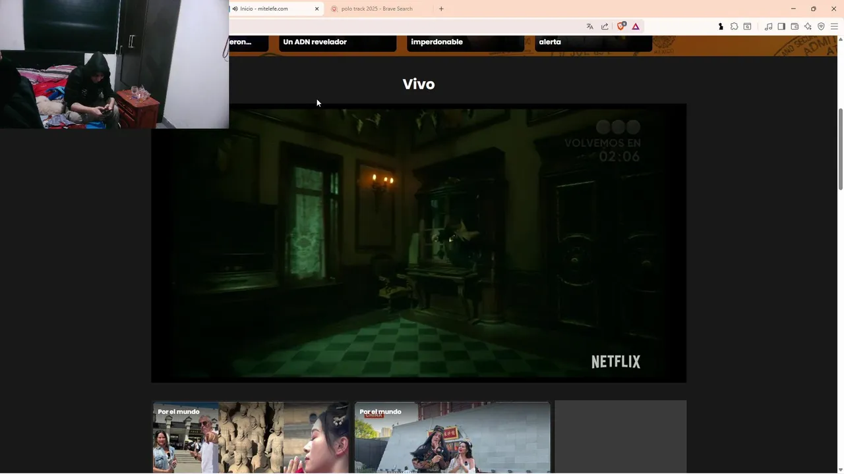Viewport: 844px width, 474px height.
Task: Open the Brave Wallet icon
Action: [795, 26]
